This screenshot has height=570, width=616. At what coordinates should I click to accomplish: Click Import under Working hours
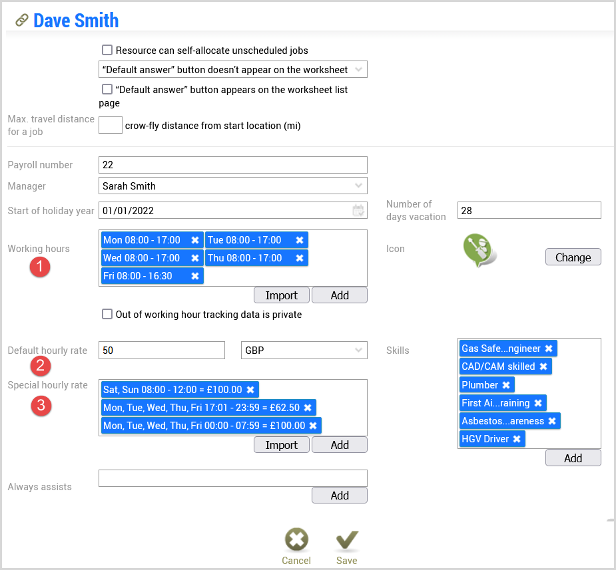pyautogui.click(x=281, y=295)
